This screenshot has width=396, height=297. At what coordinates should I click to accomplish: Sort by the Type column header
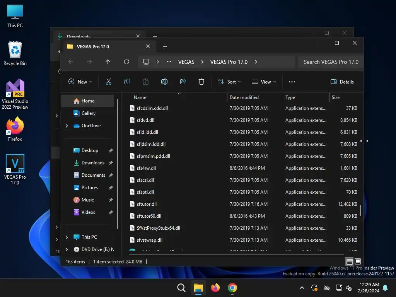(306, 97)
